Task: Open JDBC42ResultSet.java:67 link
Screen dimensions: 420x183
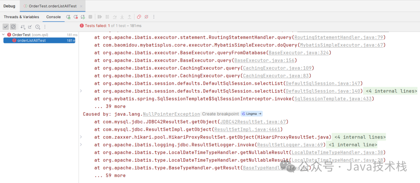Action: coord(253,122)
